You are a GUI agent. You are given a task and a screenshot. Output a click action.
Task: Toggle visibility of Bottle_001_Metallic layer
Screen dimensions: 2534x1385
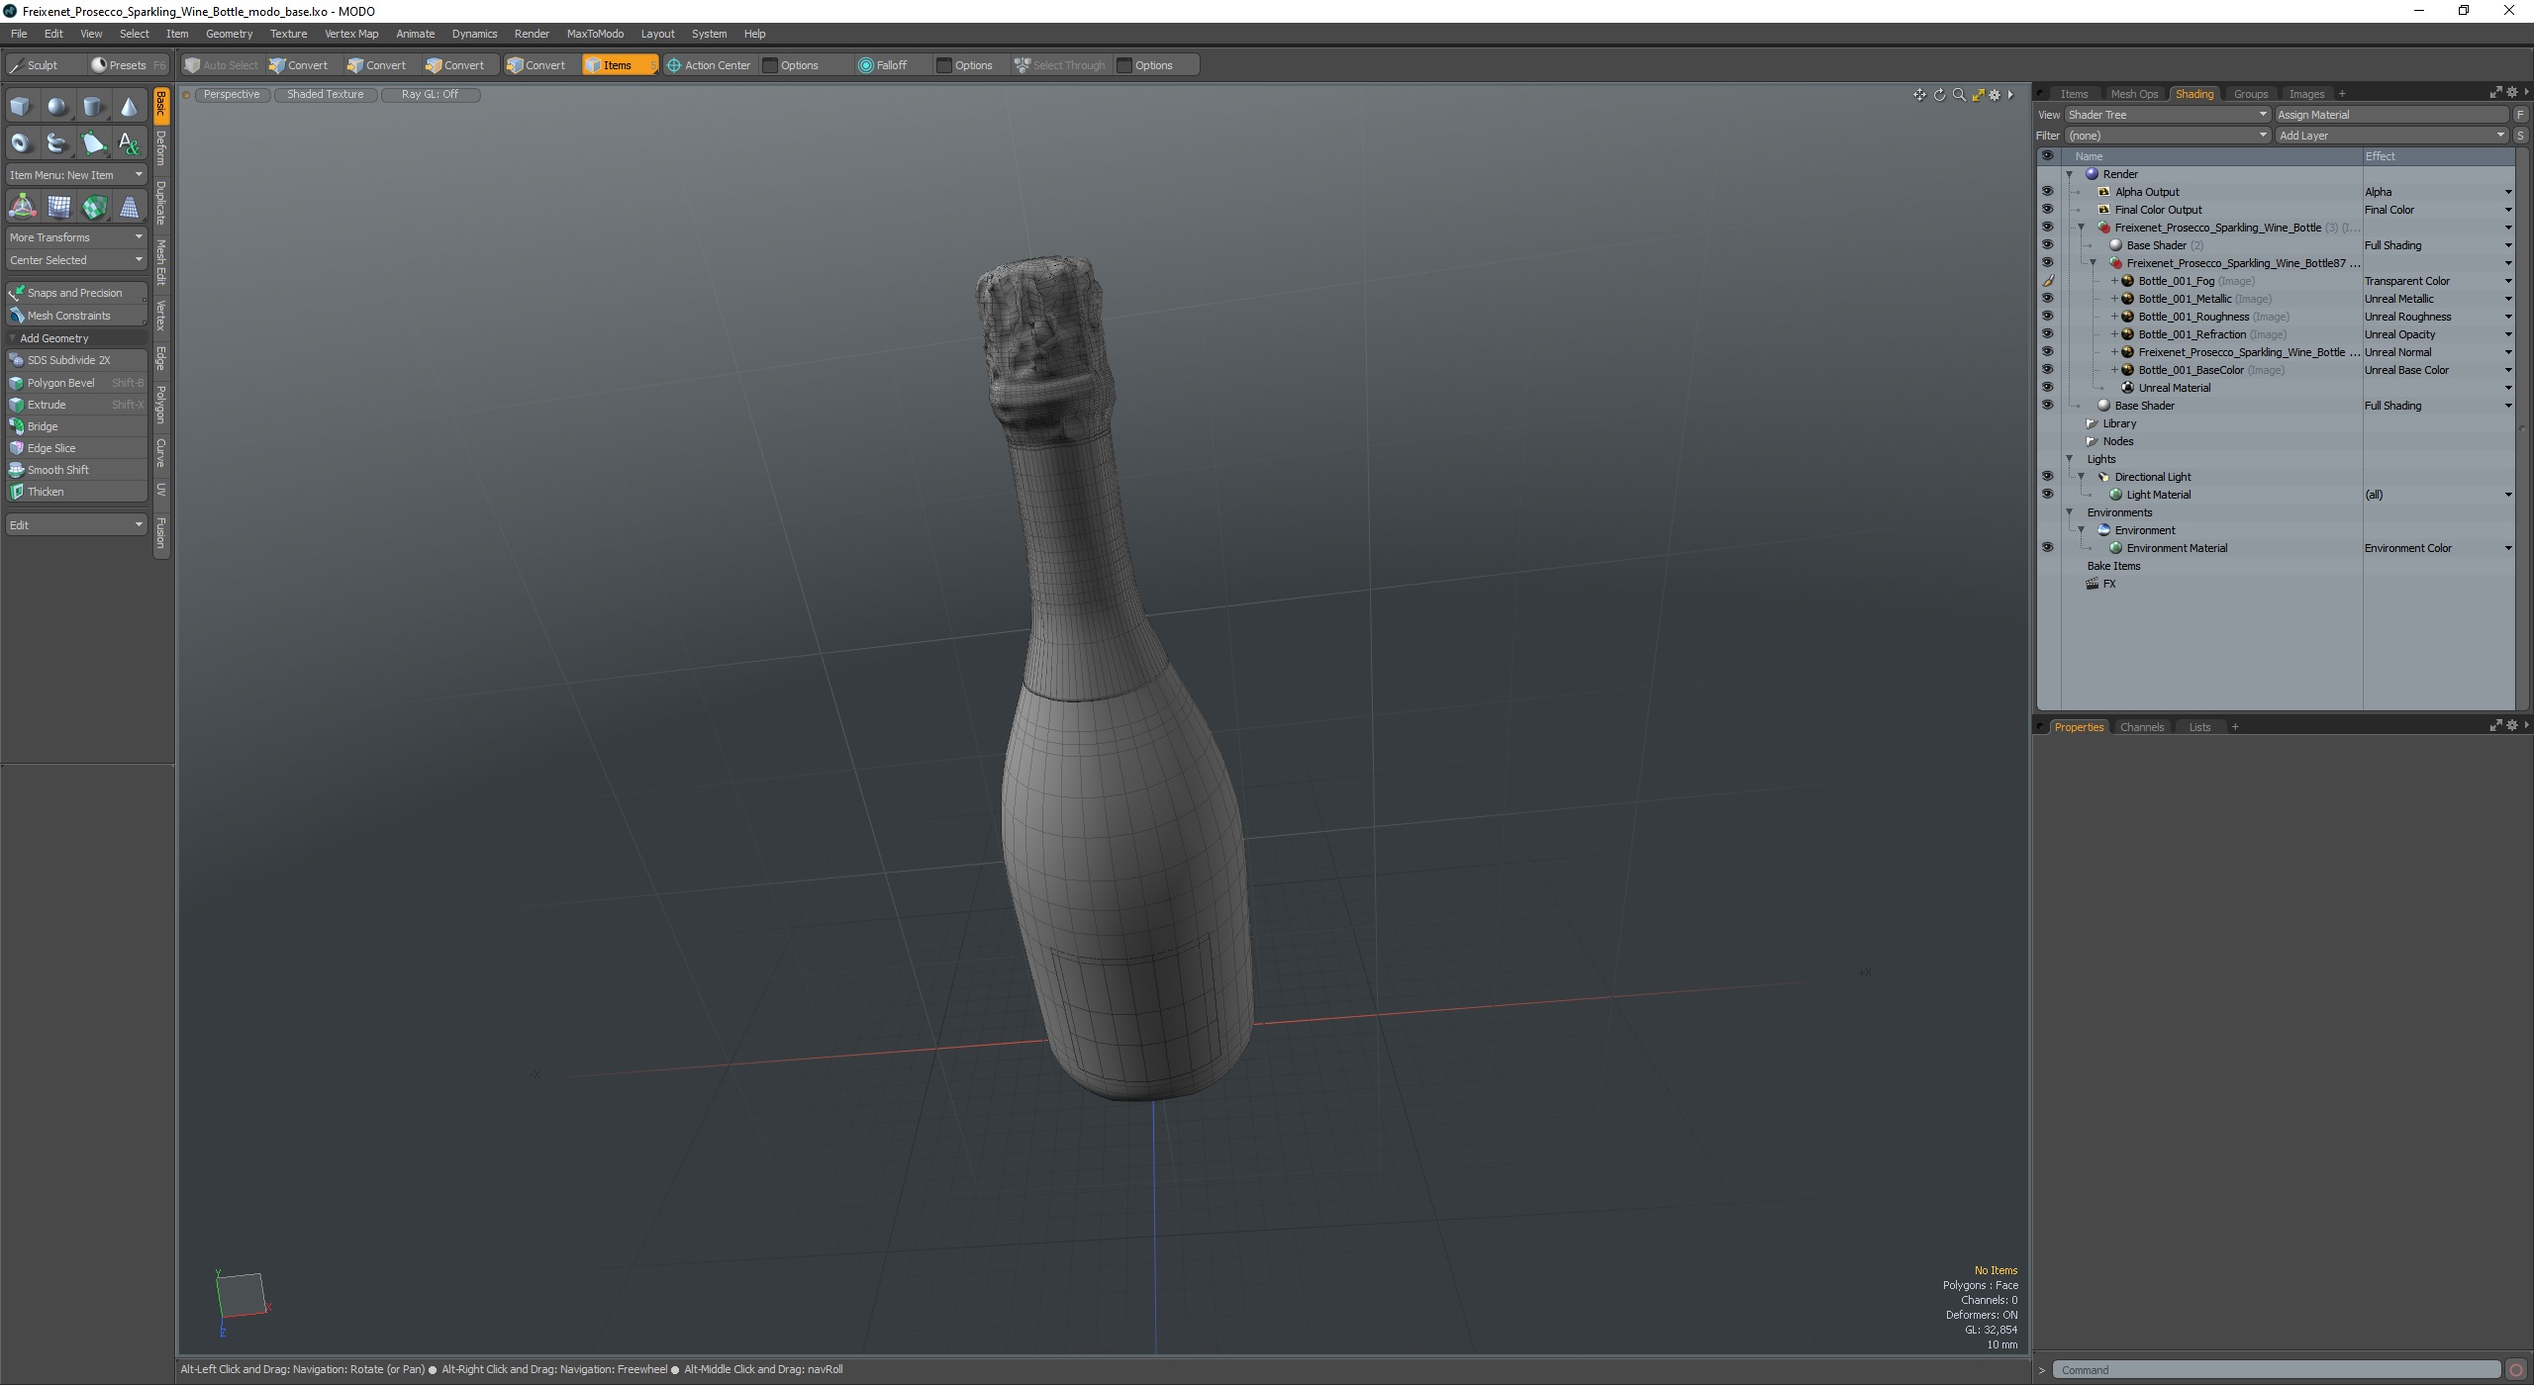(x=2047, y=299)
